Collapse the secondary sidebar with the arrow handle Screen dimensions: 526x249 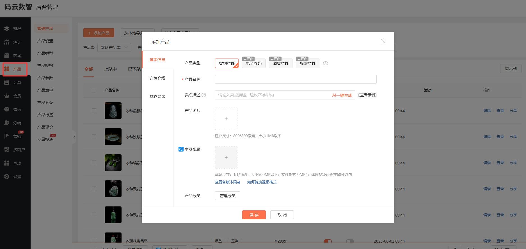tap(74, 137)
